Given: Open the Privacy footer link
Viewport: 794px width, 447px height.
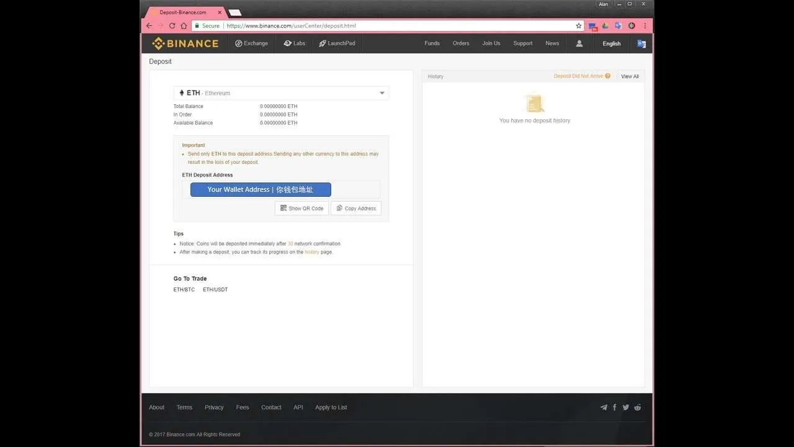Looking at the screenshot, I should pos(214,407).
